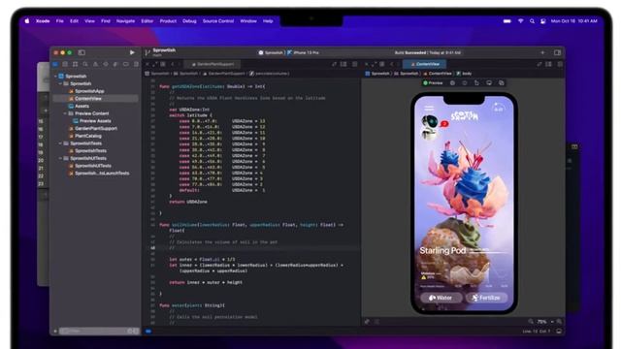Screen dimensions: 621x349
Task: Open the Source Control menu
Action: (218, 21)
